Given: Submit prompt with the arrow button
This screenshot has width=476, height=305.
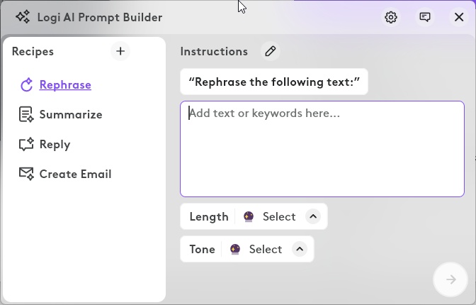Looking at the screenshot, I should 450,279.
